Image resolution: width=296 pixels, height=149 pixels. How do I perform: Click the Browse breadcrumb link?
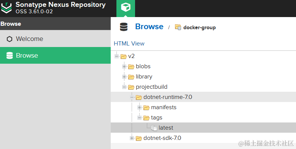click(x=149, y=27)
